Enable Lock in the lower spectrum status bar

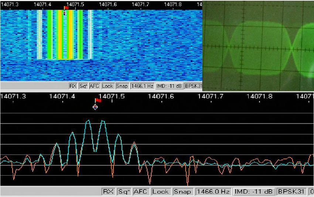[x=161, y=191]
